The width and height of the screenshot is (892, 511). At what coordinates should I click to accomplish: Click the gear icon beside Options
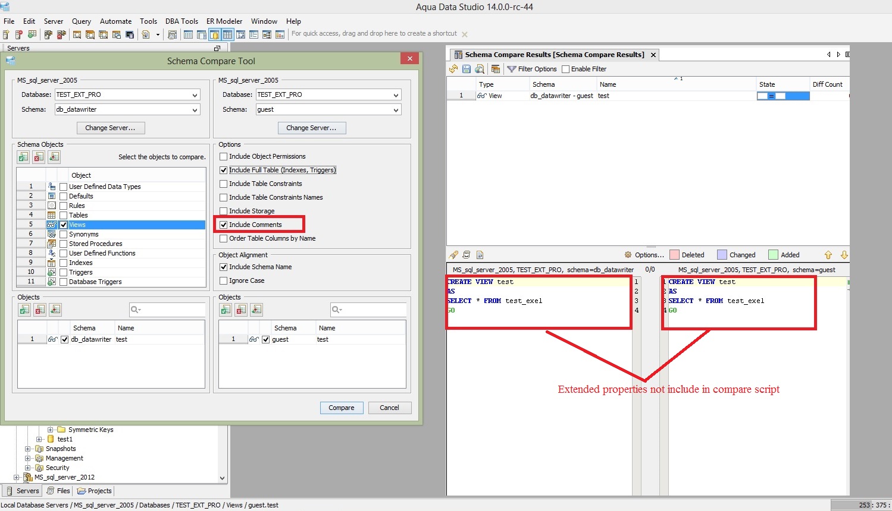[x=628, y=255]
